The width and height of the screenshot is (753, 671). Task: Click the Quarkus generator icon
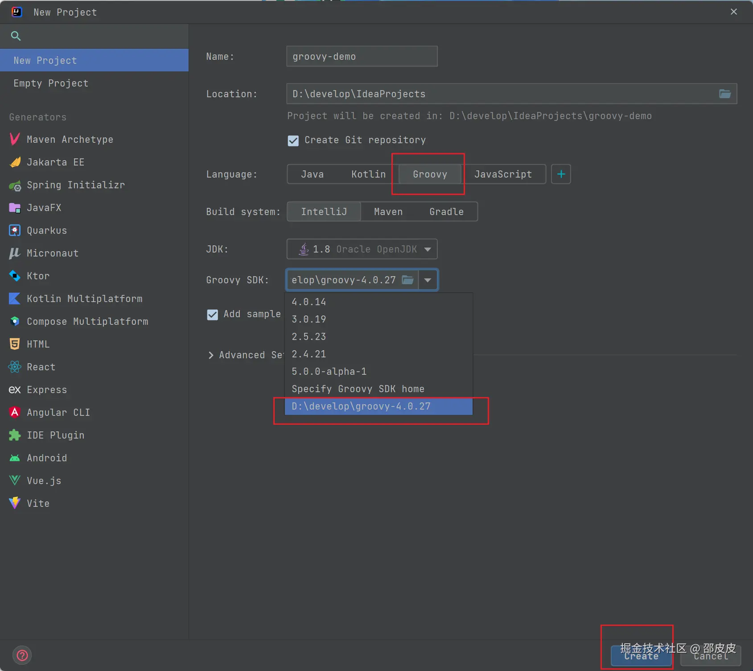click(15, 230)
